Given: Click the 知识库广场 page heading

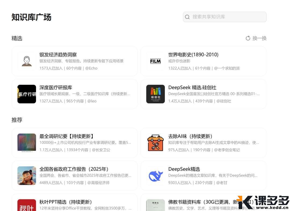Looking at the screenshot, I should click(31, 17).
